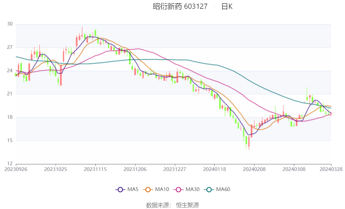
Task: Click the 21 price axis label
Action: click(x=10, y=94)
